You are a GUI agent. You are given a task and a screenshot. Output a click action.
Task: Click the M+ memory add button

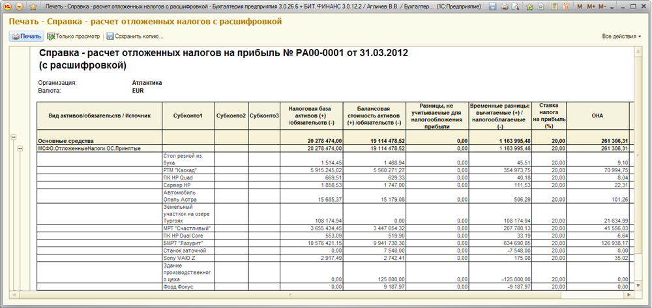591,7
